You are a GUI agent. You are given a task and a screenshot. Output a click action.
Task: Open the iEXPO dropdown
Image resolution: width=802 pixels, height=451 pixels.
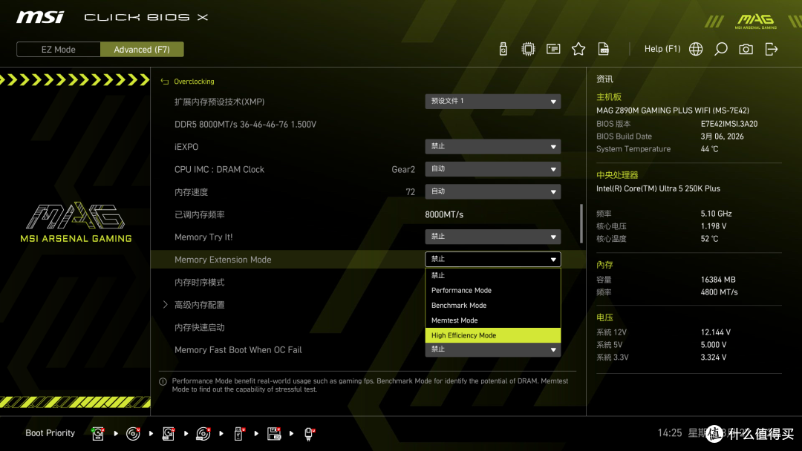click(492, 146)
